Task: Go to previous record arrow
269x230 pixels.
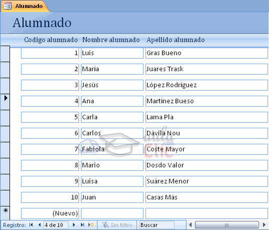Action: [x=39, y=225]
